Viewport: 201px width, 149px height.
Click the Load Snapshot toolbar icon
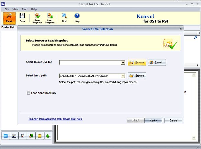pos(50,16)
